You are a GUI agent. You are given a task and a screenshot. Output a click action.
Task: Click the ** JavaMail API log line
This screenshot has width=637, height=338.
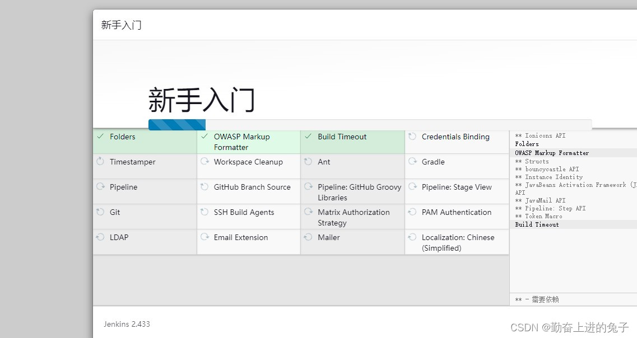click(540, 200)
